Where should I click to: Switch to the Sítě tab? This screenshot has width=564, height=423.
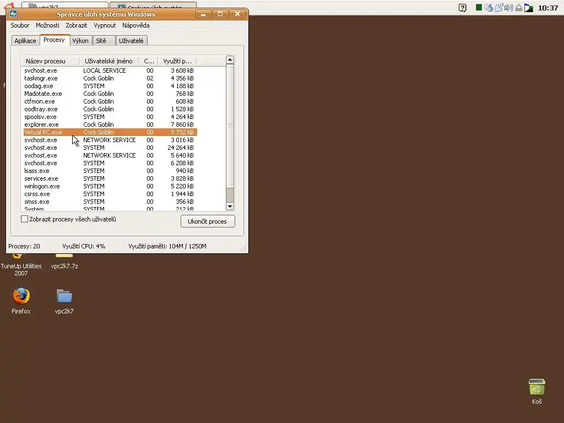pyautogui.click(x=104, y=41)
